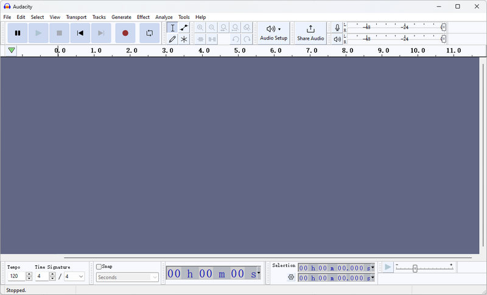The height and width of the screenshot is (295, 487).
Task: Click the Zoom Out magnifier icon
Action: (x=212, y=27)
